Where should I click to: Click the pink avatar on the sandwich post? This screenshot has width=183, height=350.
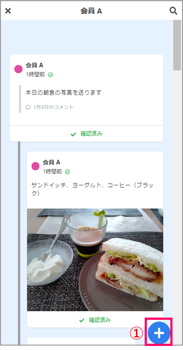[35, 166]
